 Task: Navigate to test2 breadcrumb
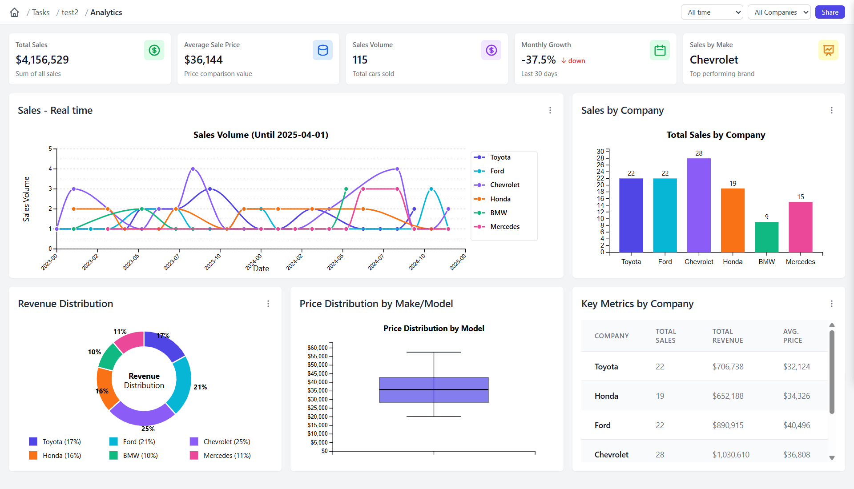tap(70, 12)
